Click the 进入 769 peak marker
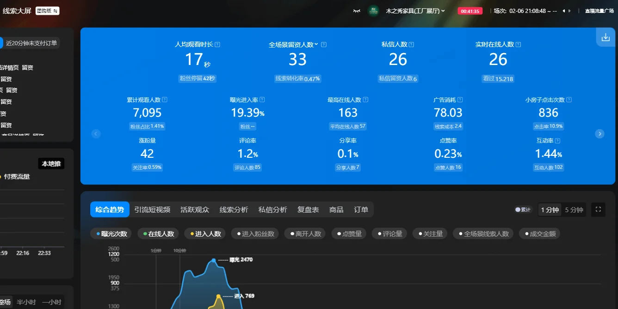Screen dimensions: 618x309 [x=218, y=297]
